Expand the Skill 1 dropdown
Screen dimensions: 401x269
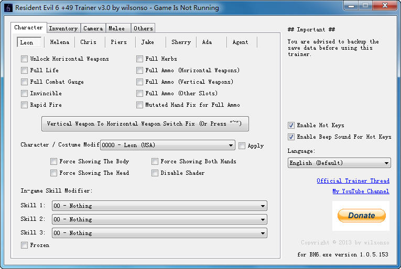point(159,206)
